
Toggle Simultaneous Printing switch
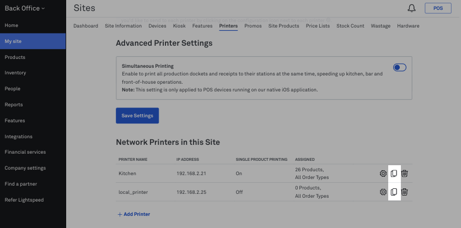click(400, 68)
